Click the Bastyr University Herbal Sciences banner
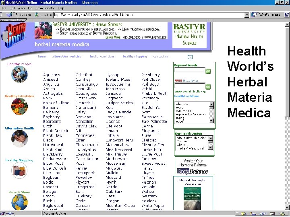 point(101,31)
